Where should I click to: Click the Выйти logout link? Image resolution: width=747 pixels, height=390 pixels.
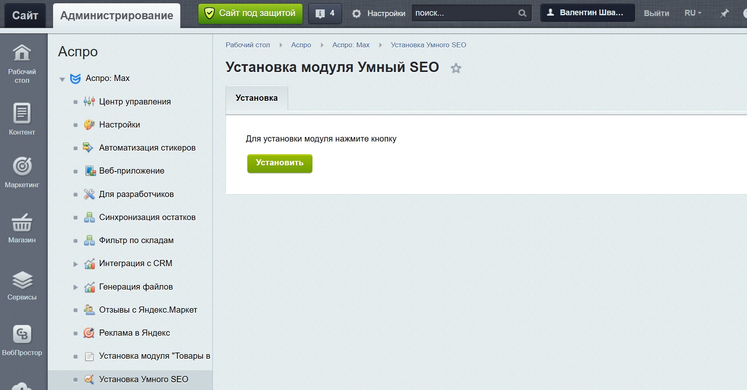click(x=656, y=13)
